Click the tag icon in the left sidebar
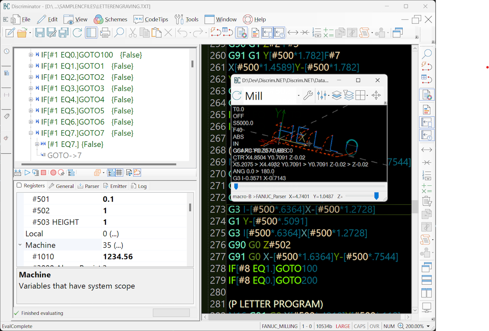The width and height of the screenshot is (489, 331). (7, 116)
